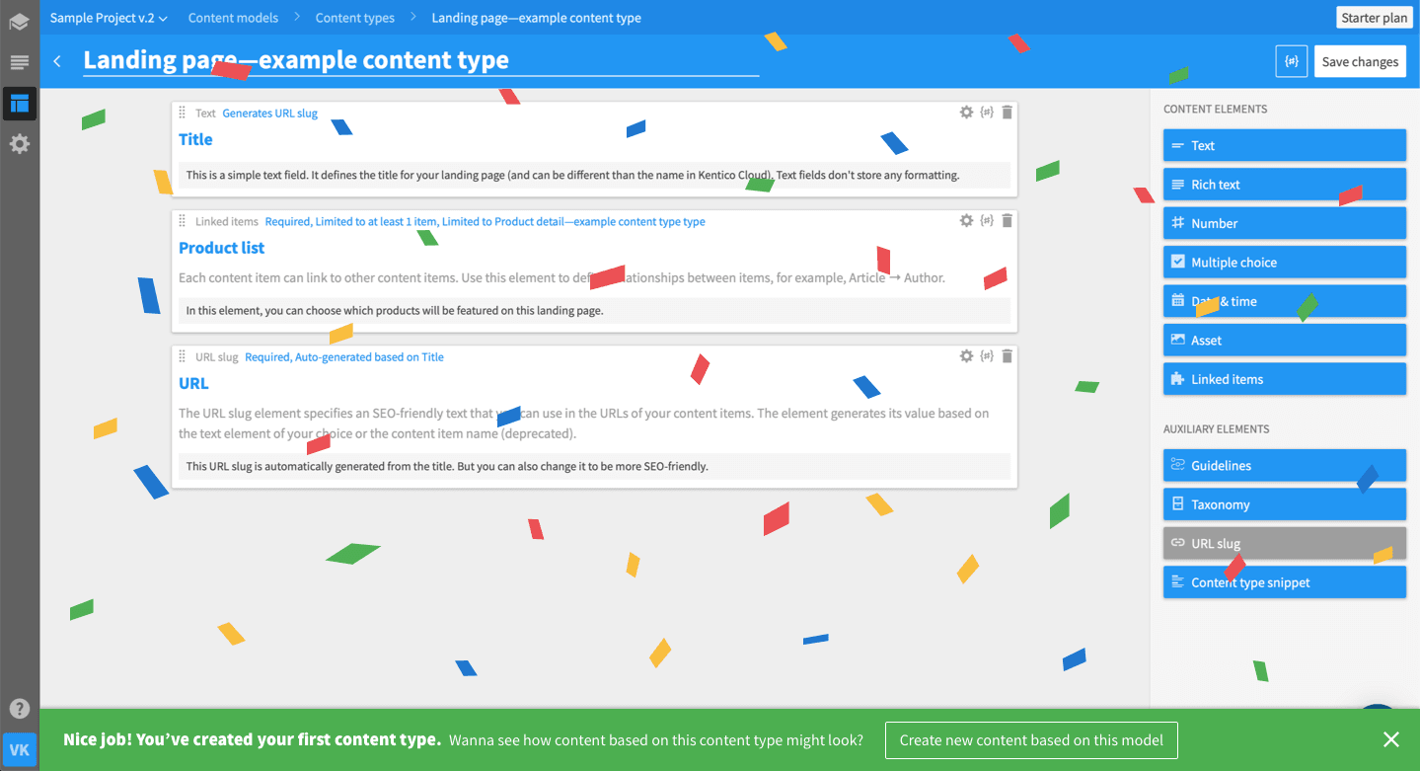1420x771 pixels.
Task: Create new content based on this model
Action: coord(1031,739)
